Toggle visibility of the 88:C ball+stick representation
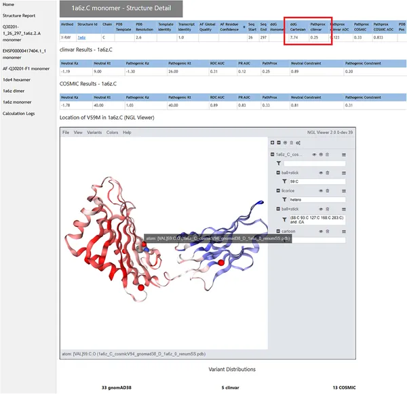The height and width of the screenshot is (394, 407). [321, 209]
